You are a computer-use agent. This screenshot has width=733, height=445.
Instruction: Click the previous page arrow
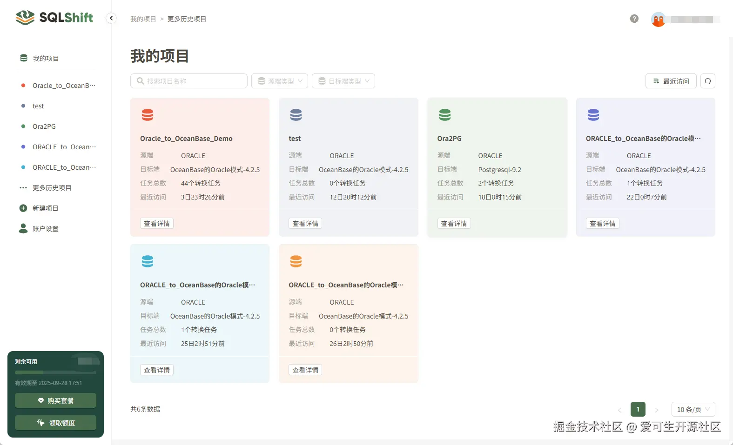(x=619, y=410)
